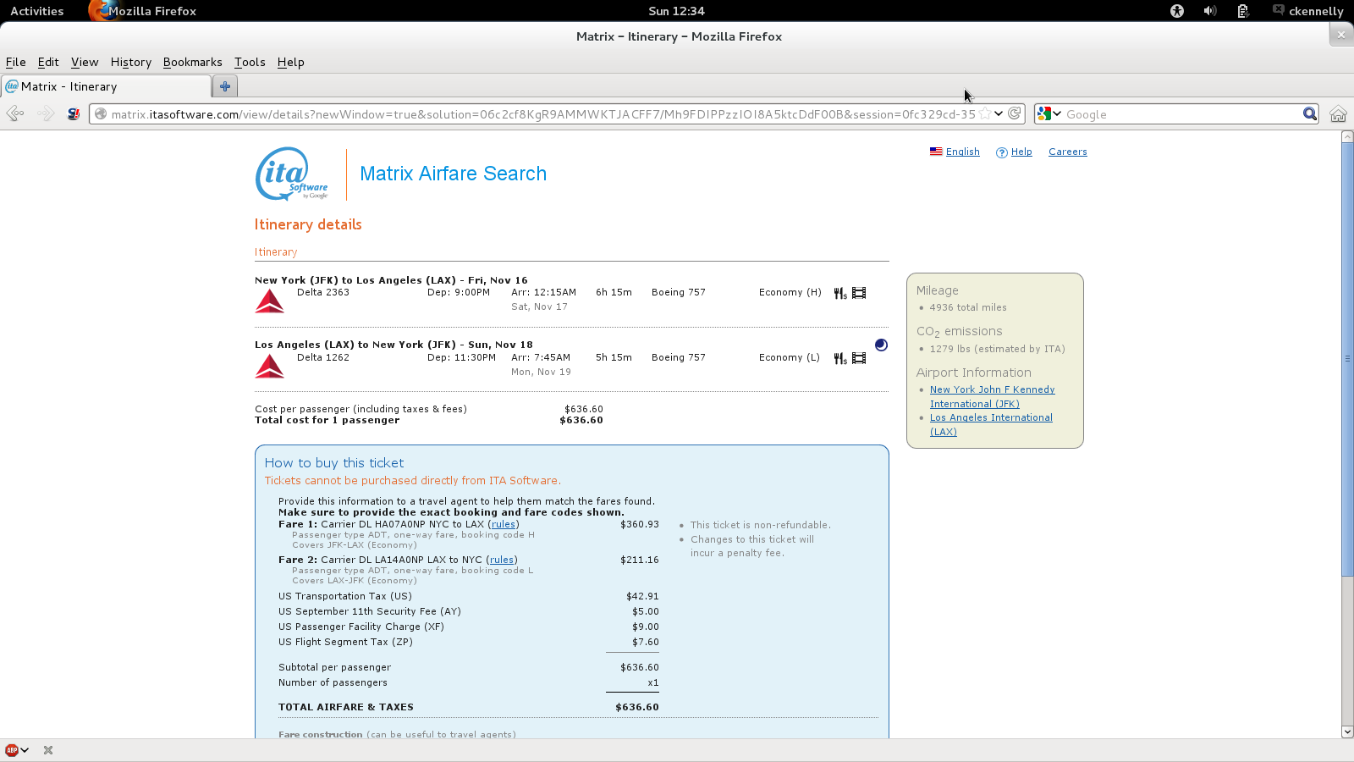The width and height of the screenshot is (1354, 762).
Task: Click the 'Itinerary details' heading
Action: [308, 224]
